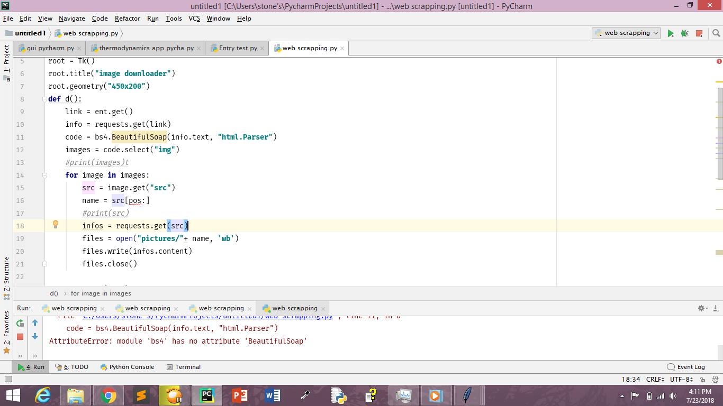Collapse the def d() function fold marker
This screenshot has width=723, height=406.
(44, 99)
